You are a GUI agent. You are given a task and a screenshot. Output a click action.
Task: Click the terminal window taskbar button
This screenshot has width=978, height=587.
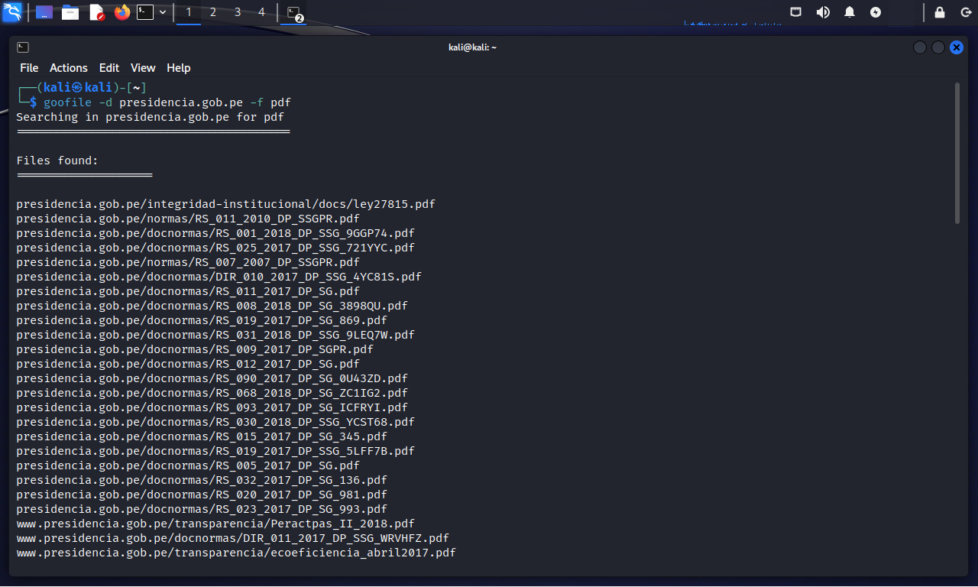point(294,12)
